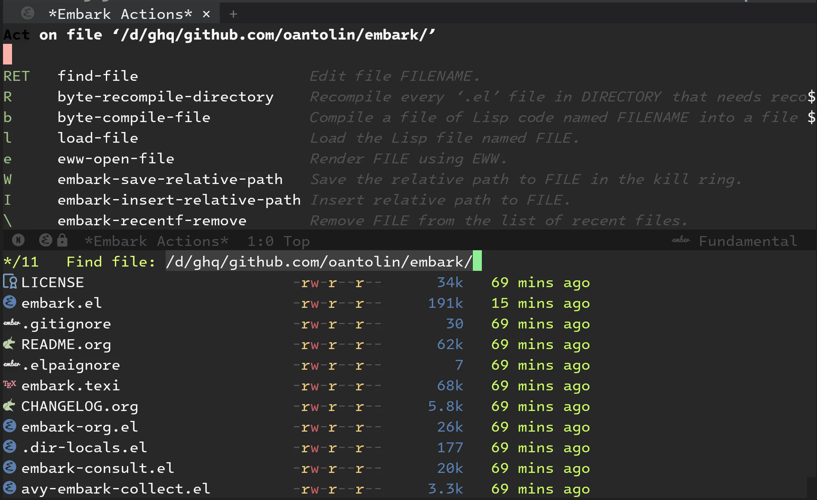This screenshot has height=500, width=817.
Task: Choose the embark-save-relative-path action
Action: (x=170, y=180)
